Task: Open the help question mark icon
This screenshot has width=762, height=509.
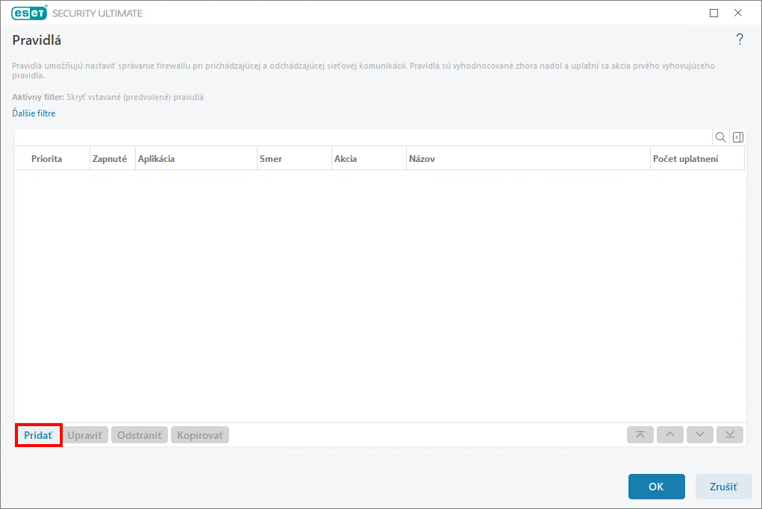Action: 740,40
